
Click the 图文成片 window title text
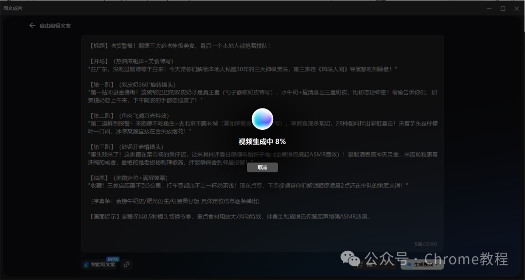click(13, 8)
